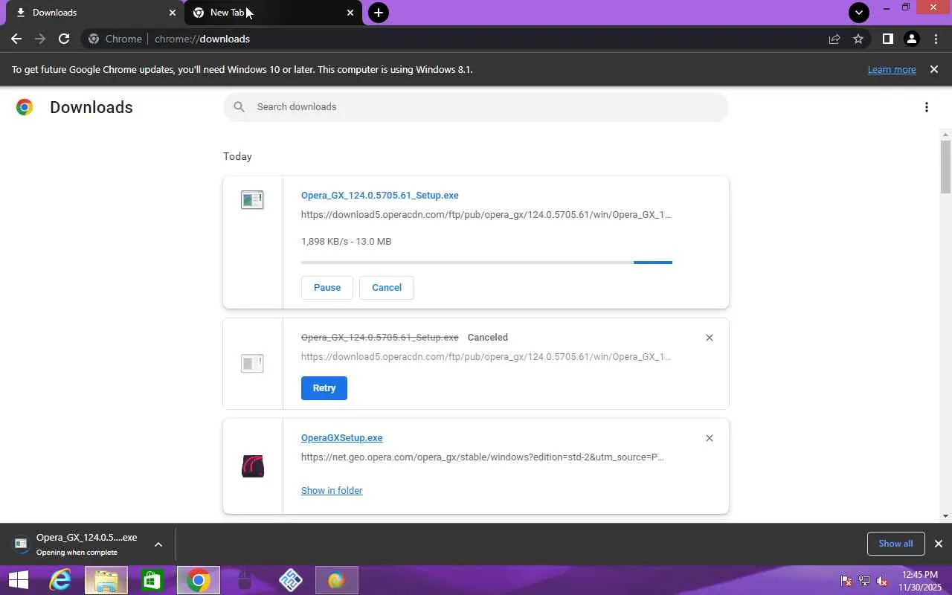This screenshot has height=595, width=952.
Task: Click the Search downloads field
Action: [x=476, y=107]
